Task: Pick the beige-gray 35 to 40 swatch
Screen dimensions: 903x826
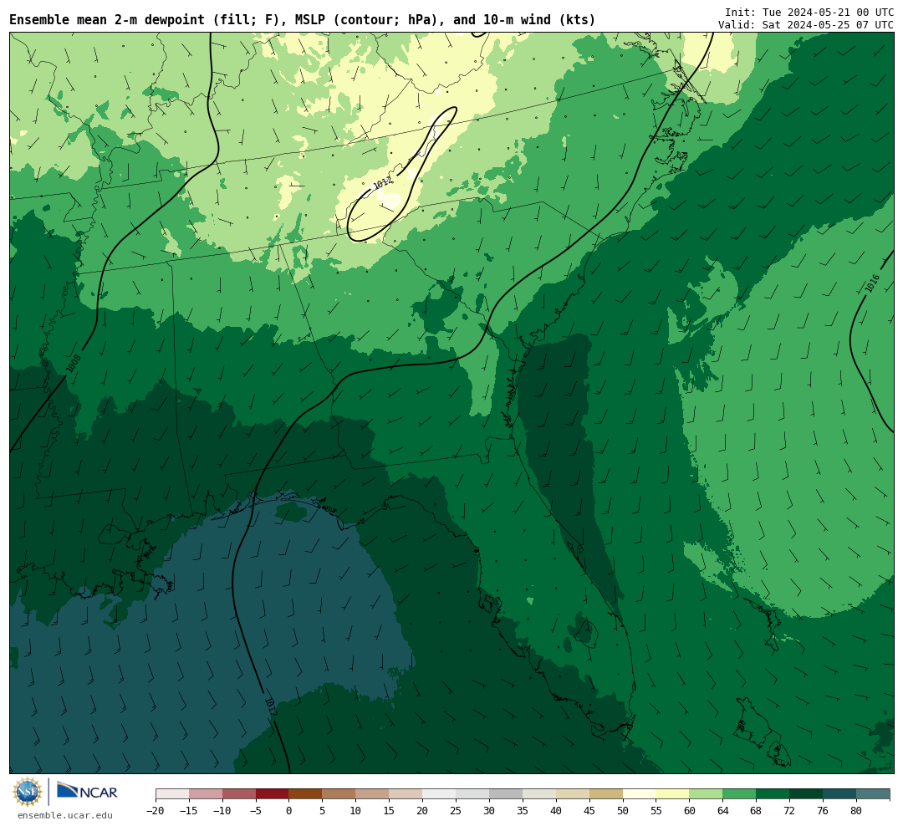Action: point(539,794)
